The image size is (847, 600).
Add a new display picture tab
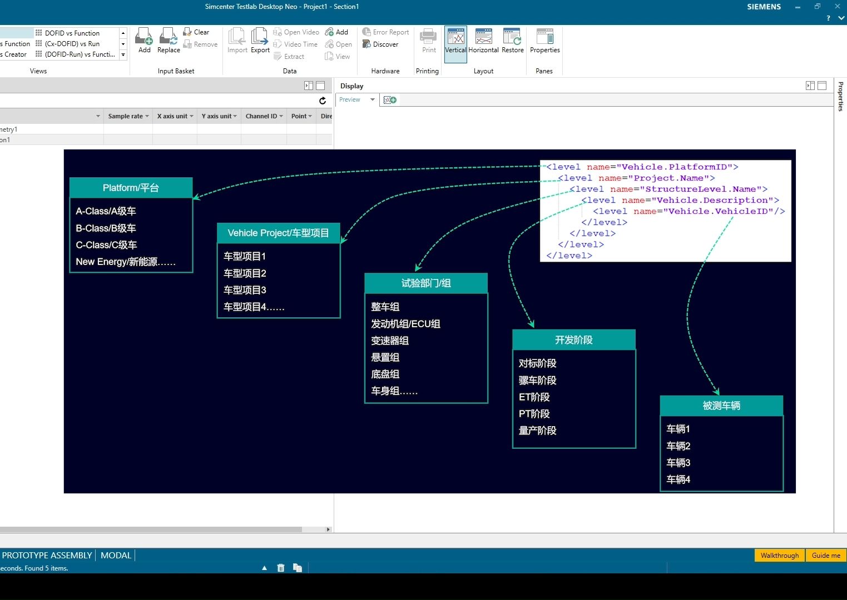pos(390,100)
